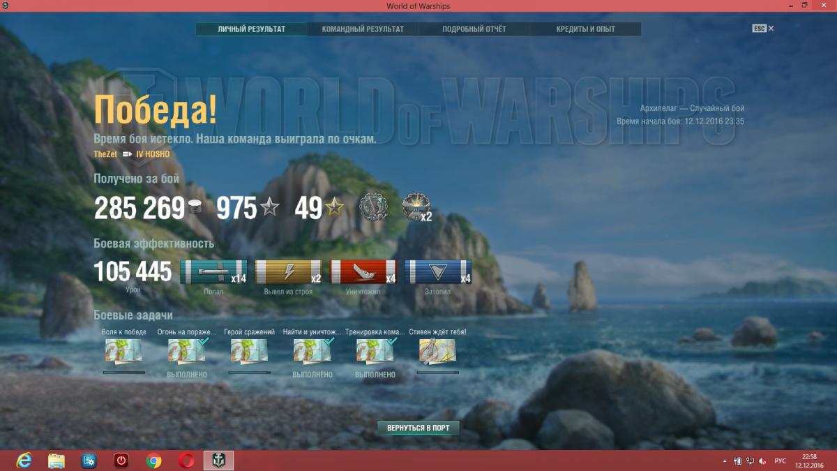Click ship name IV HOSHO
Image resolution: width=837 pixels, height=471 pixels.
point(153,154)
